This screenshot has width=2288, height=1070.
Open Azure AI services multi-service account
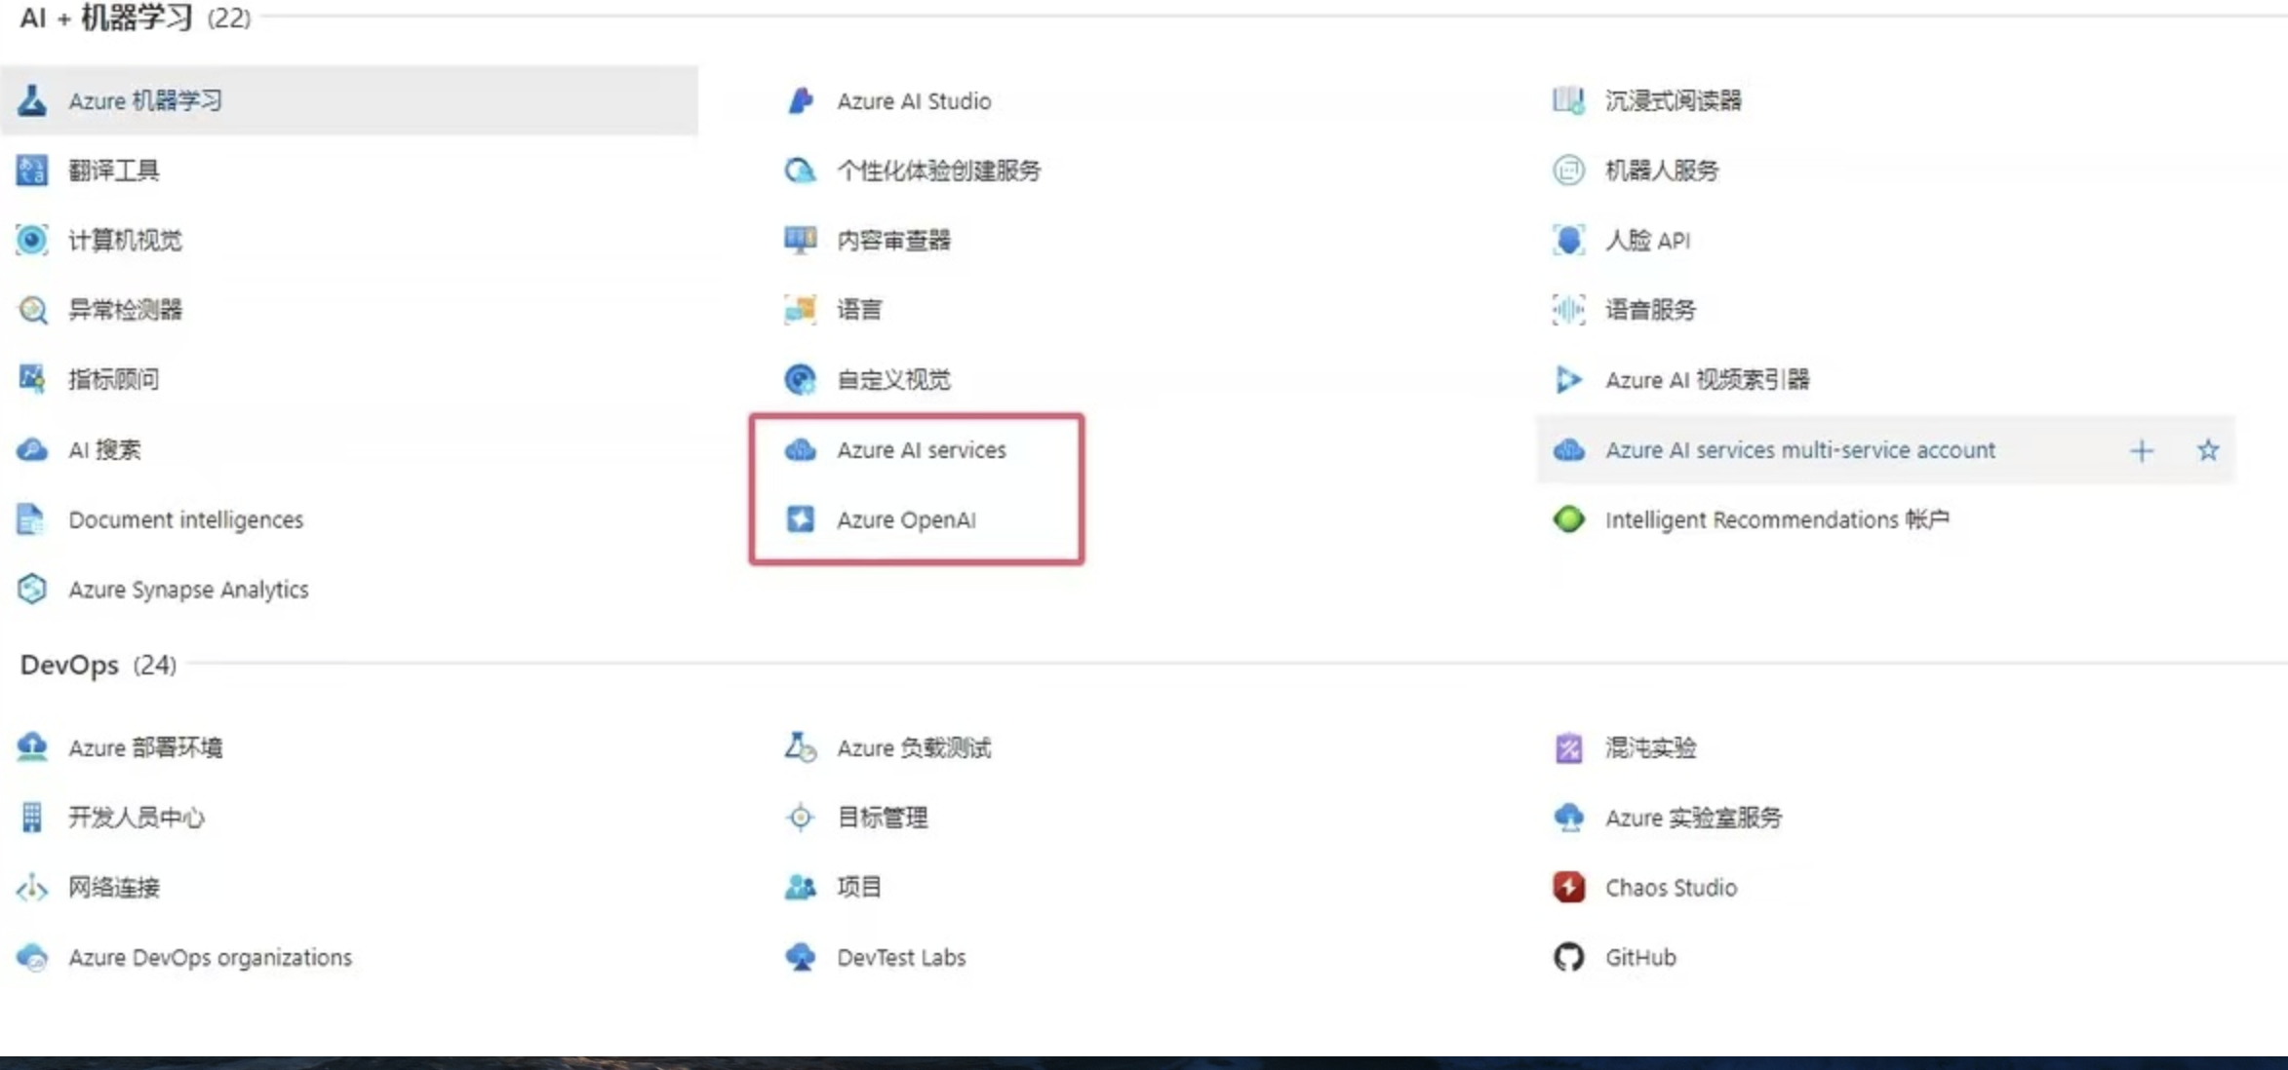click(x=1800, y=450)
